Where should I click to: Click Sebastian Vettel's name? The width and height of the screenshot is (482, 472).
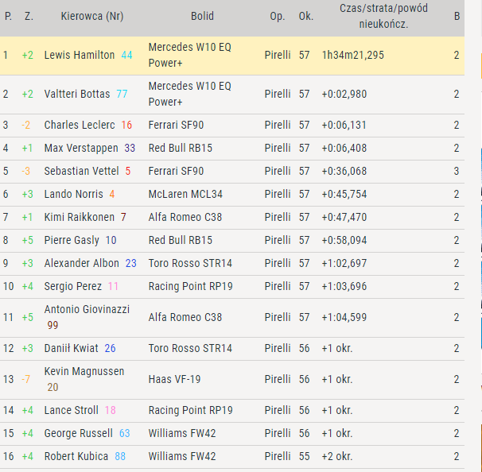[x=81, y=171]
